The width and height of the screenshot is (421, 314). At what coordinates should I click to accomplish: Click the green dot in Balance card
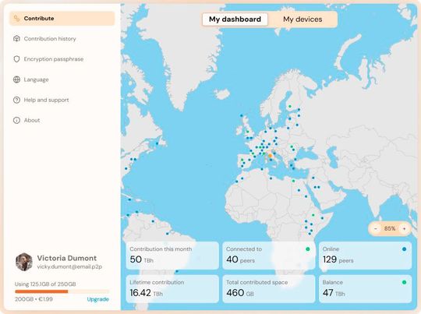(404, 282)
